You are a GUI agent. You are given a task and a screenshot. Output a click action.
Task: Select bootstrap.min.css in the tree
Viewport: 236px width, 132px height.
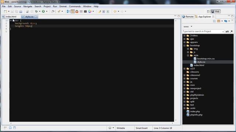point(206,59)
